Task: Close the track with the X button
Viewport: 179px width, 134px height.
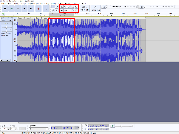Action: tap(1, 18)
